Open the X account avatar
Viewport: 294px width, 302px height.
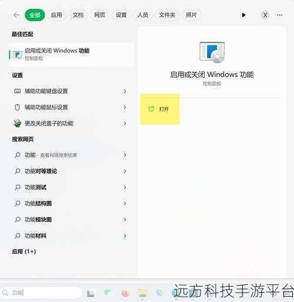click(265, 15)
